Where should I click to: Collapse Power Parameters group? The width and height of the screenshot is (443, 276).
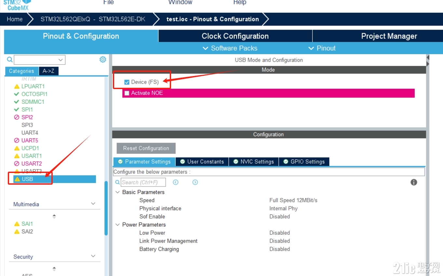(x=118, y=225)
